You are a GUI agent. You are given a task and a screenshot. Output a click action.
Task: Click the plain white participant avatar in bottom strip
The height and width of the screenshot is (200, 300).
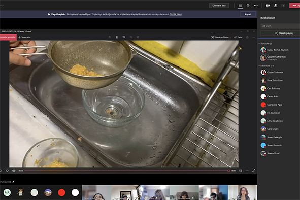pos(75,192)
